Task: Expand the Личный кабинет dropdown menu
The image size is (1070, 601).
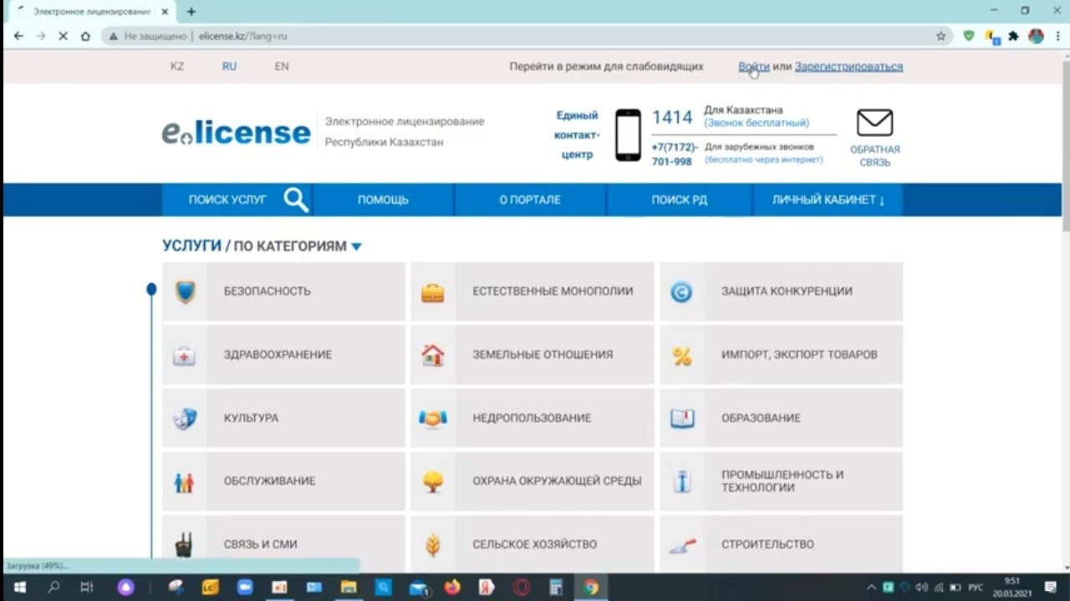Action: [x=828, y=200]
